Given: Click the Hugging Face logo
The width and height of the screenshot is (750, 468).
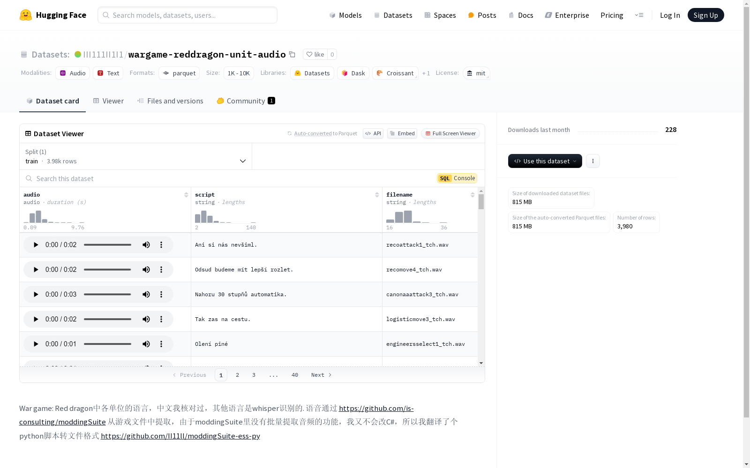Looking at the screenshot, I should click(x=53, y=15).
